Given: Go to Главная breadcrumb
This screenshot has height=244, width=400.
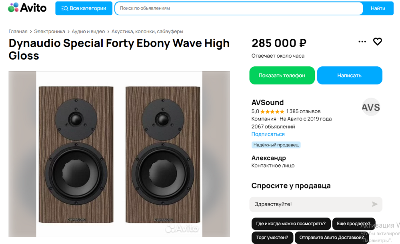Looking at the screenshot, I should click(x=18, y=32).
